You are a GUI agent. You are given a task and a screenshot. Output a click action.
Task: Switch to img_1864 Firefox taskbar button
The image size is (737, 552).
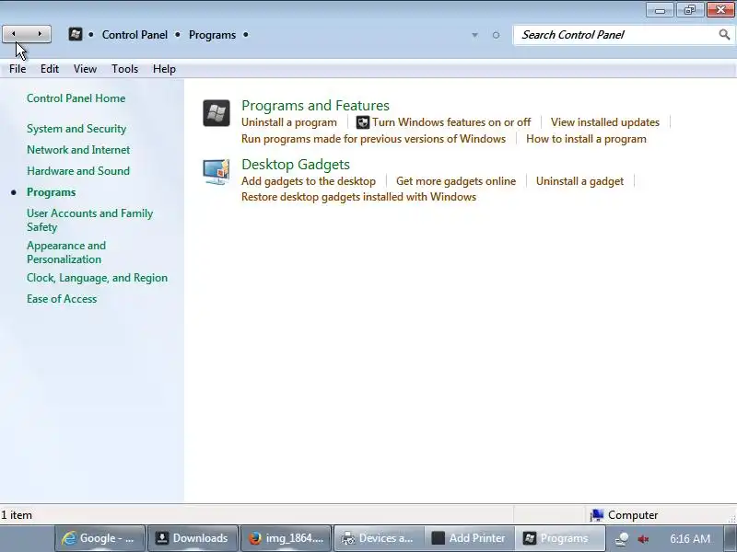(x=286, y=538)
